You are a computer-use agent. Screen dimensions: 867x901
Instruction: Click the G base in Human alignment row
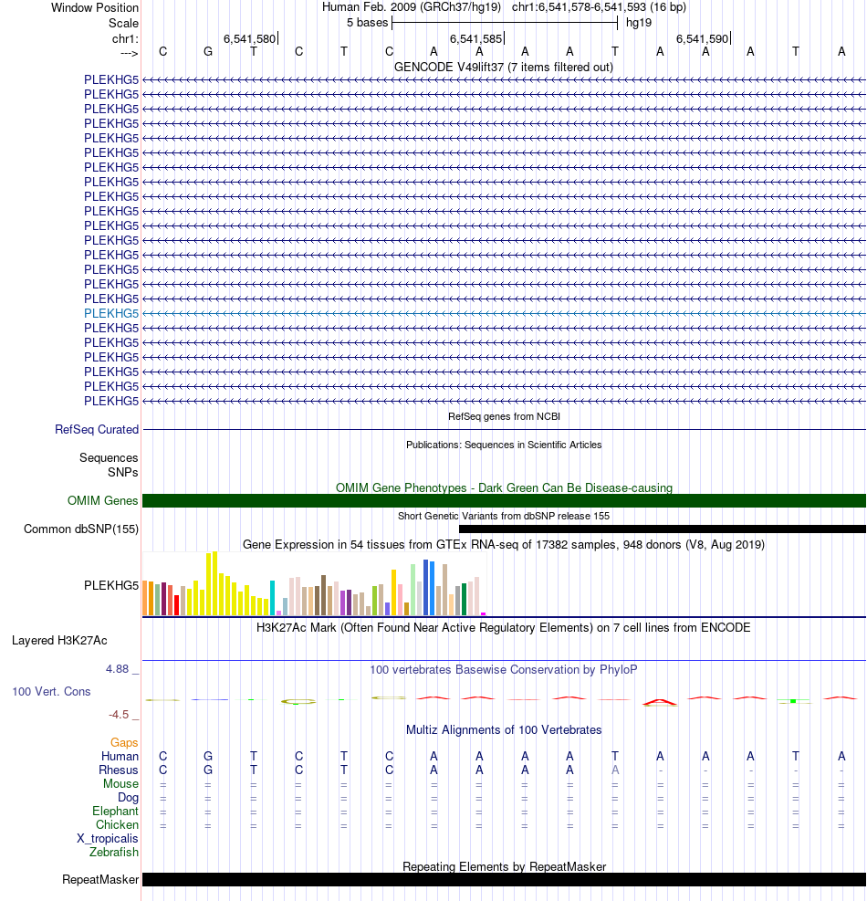pyautogui.click(x=208, y=756)
